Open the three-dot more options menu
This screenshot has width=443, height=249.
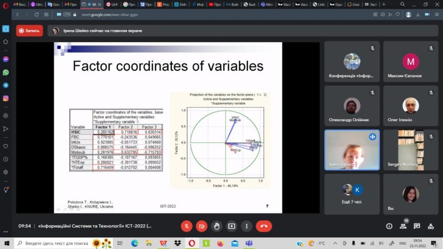coord(247,226)
